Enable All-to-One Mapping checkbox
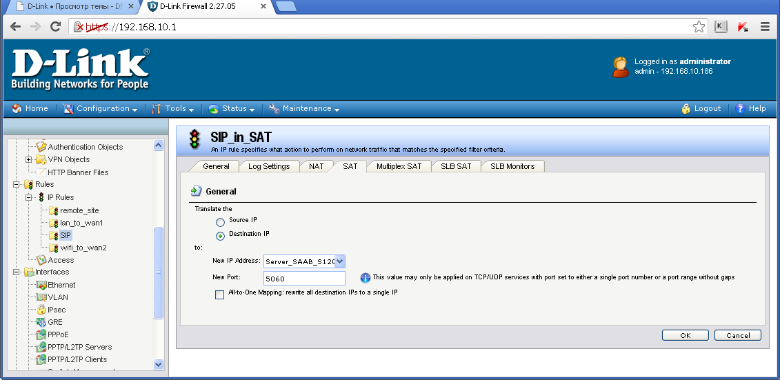Image resolution: width=780 pixels, height=380 pixels. pyautogui.click(x=220, y=294)
